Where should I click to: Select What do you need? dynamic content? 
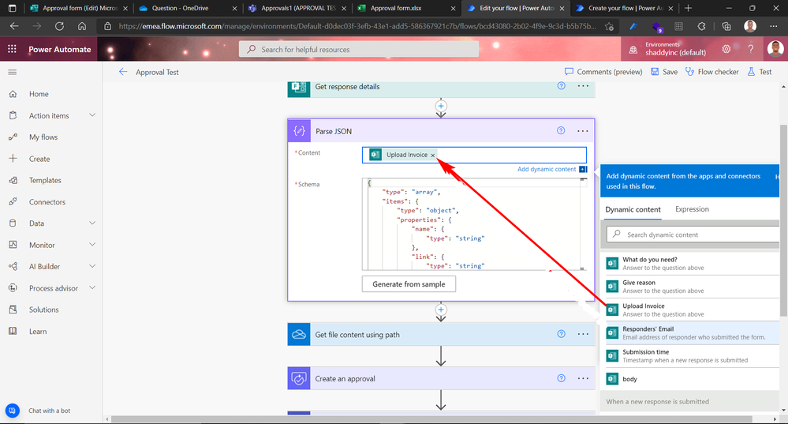click(690, 264)
